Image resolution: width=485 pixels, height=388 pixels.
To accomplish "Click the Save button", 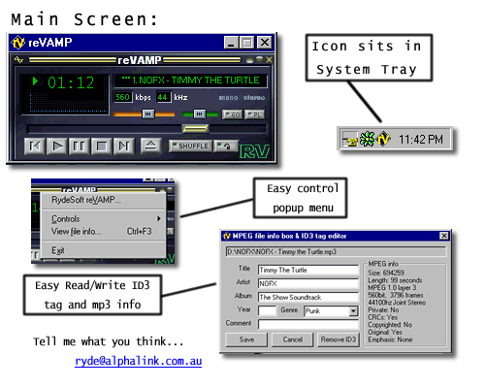I will [x=246, y=339].
